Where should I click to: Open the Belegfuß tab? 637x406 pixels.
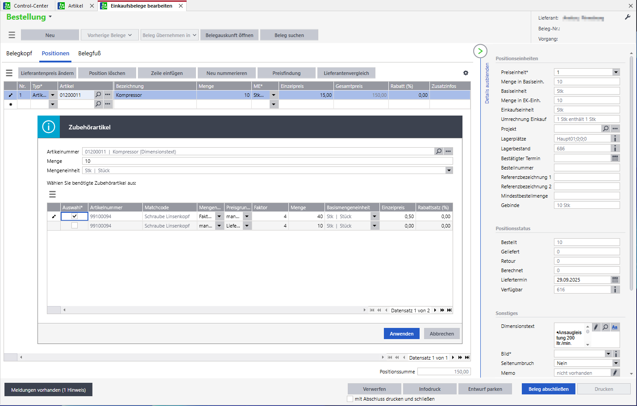[89, 54]
